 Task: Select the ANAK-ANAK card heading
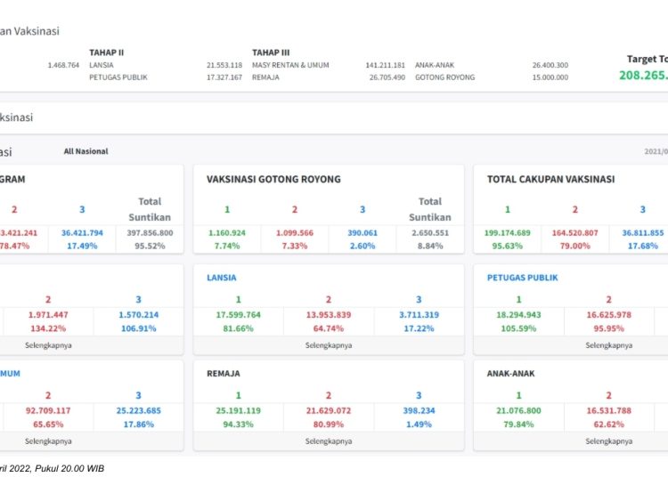[x=511, y=374]
